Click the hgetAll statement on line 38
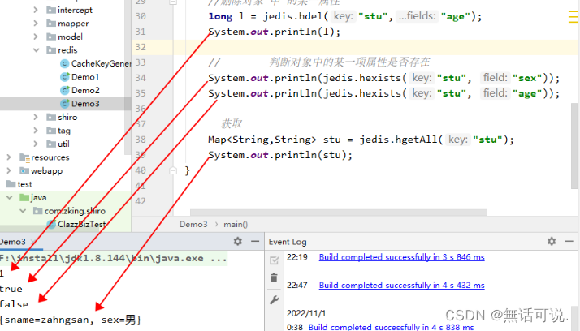This screenshot has width=580, height=331. 361,140
